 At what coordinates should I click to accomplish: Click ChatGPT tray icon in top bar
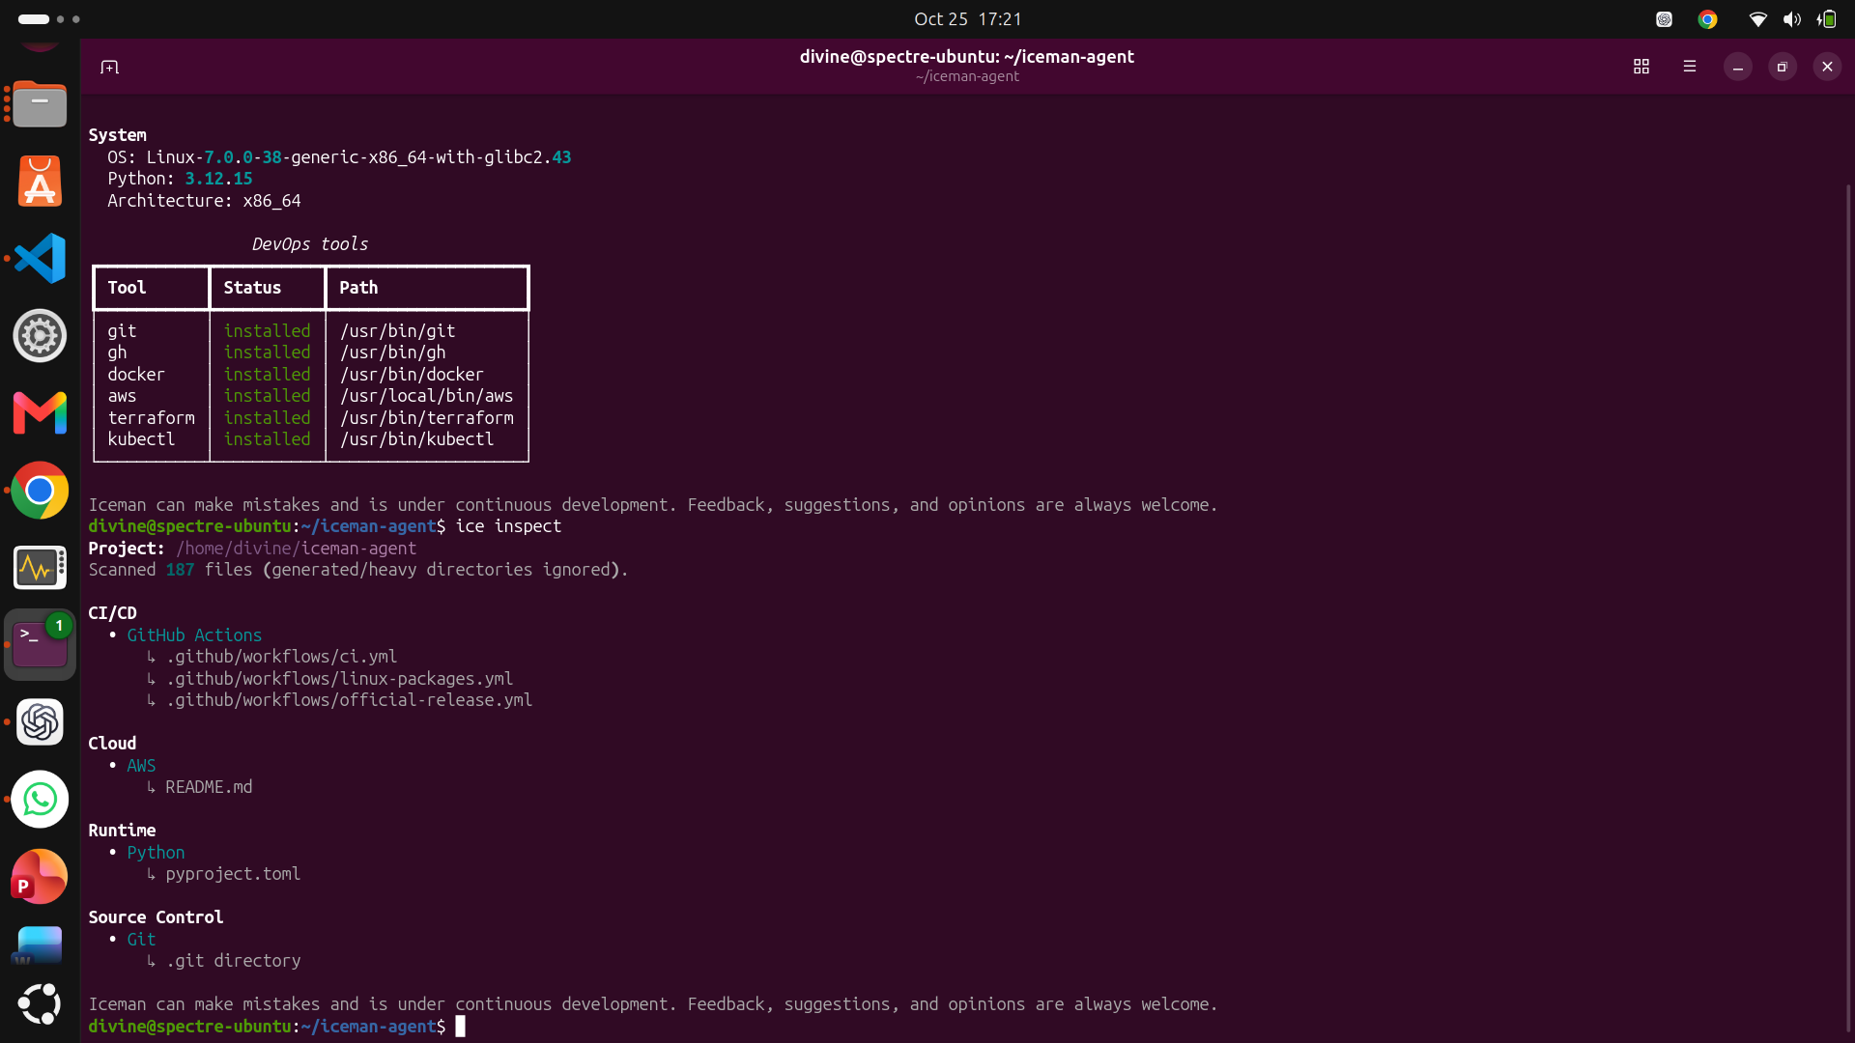point(1664,19)
